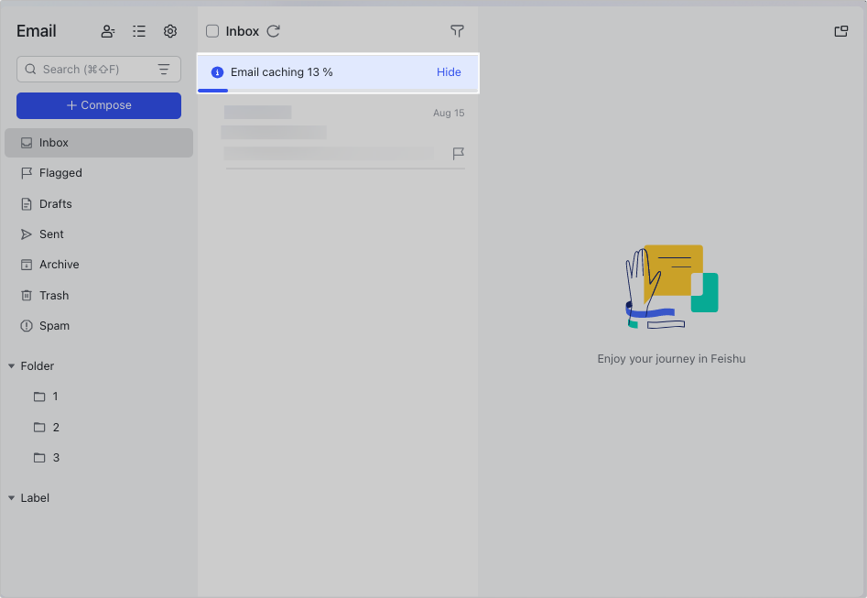867x598 pixels.
Task: Expand the Label section
Action: click(x=11, y=497)
